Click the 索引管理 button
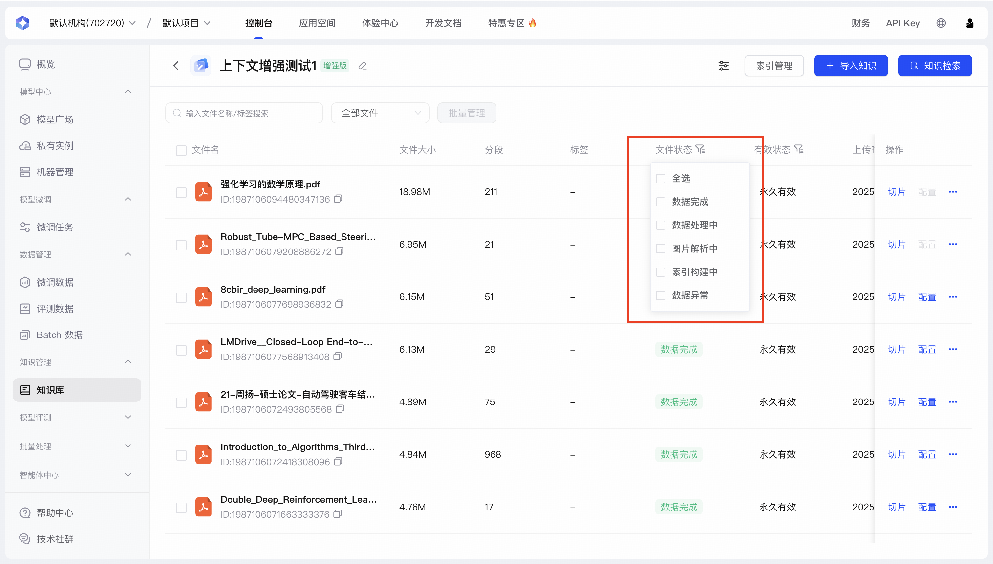The width and height of the screenshot is (993, 564). point(774,66)
